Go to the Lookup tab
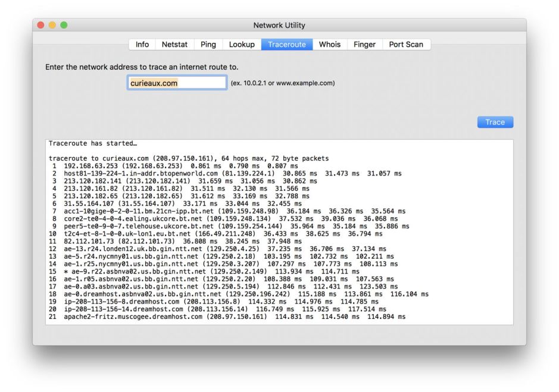This screenshot has height=392, width=559. pos(242,45)
